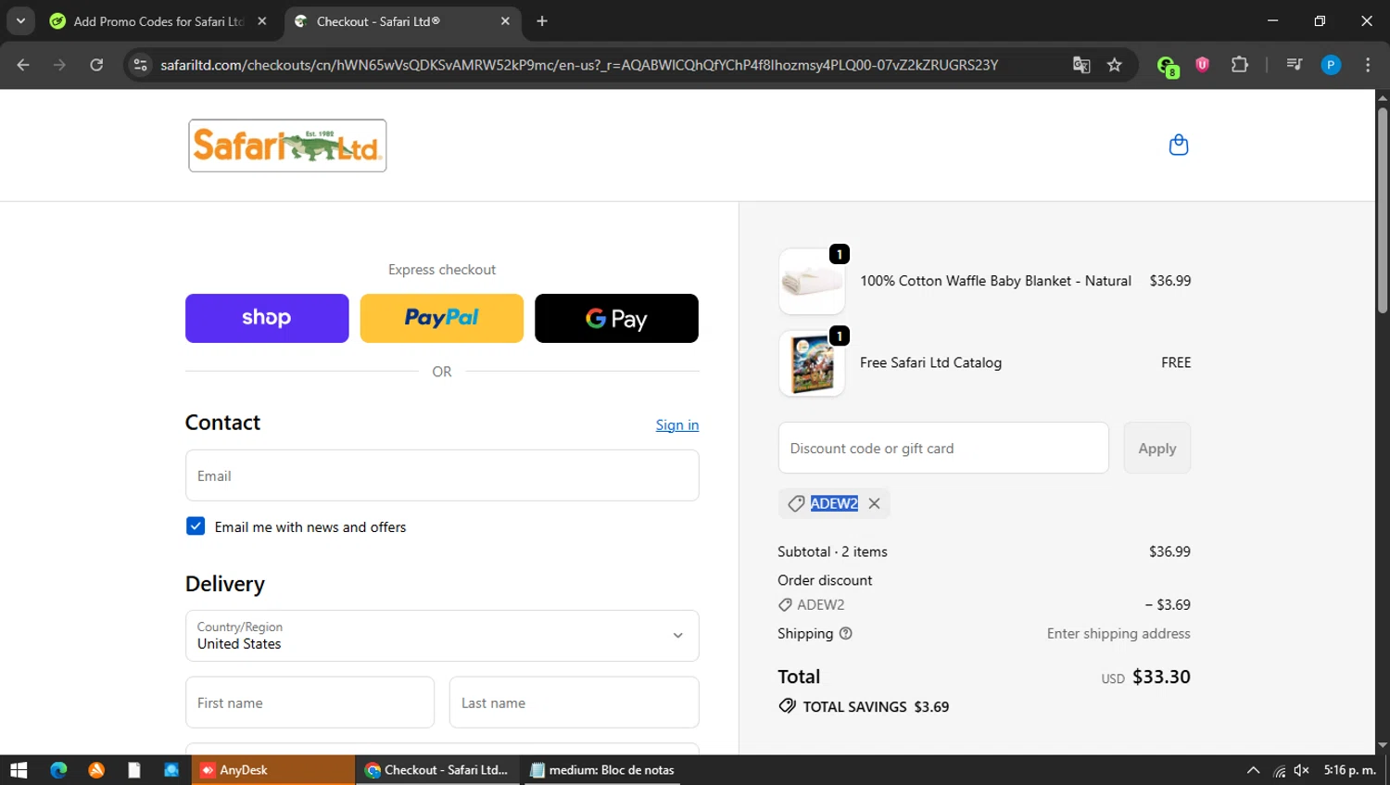Focus the Discount code or gift card field
This screenshot has width=1390, height=785.
pos(943,448)
